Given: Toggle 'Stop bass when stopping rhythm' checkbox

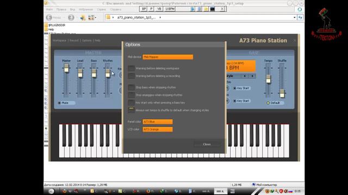Looking at the screenshot, I should tap(131, 87).
